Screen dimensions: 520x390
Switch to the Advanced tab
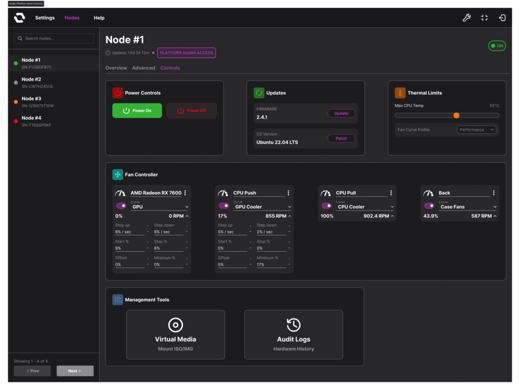(x=143, y=68)
